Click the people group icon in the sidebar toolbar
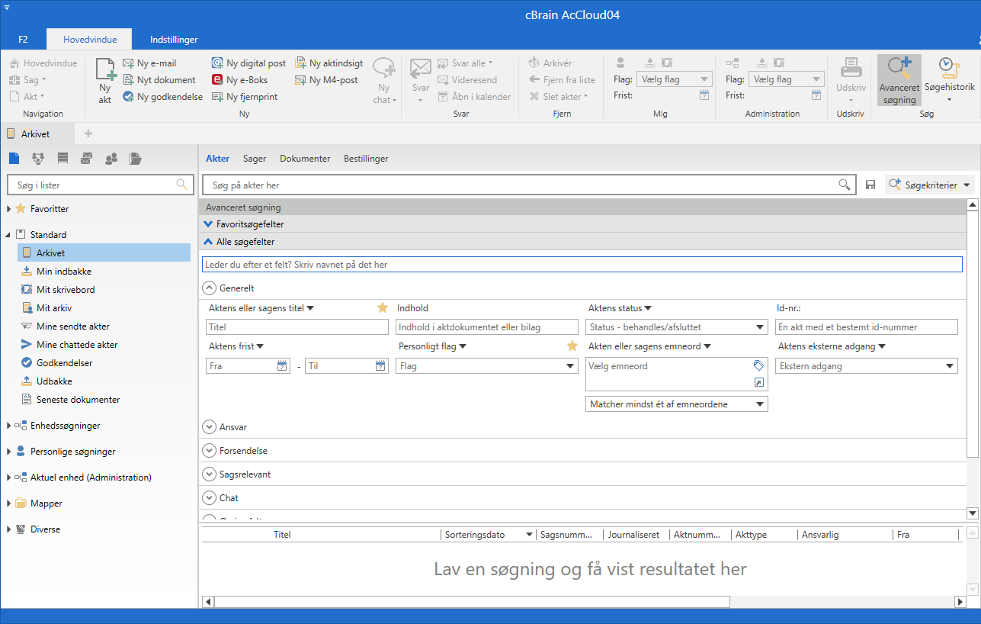The height and width of the screenshot is (624, 981). point(111,159)
